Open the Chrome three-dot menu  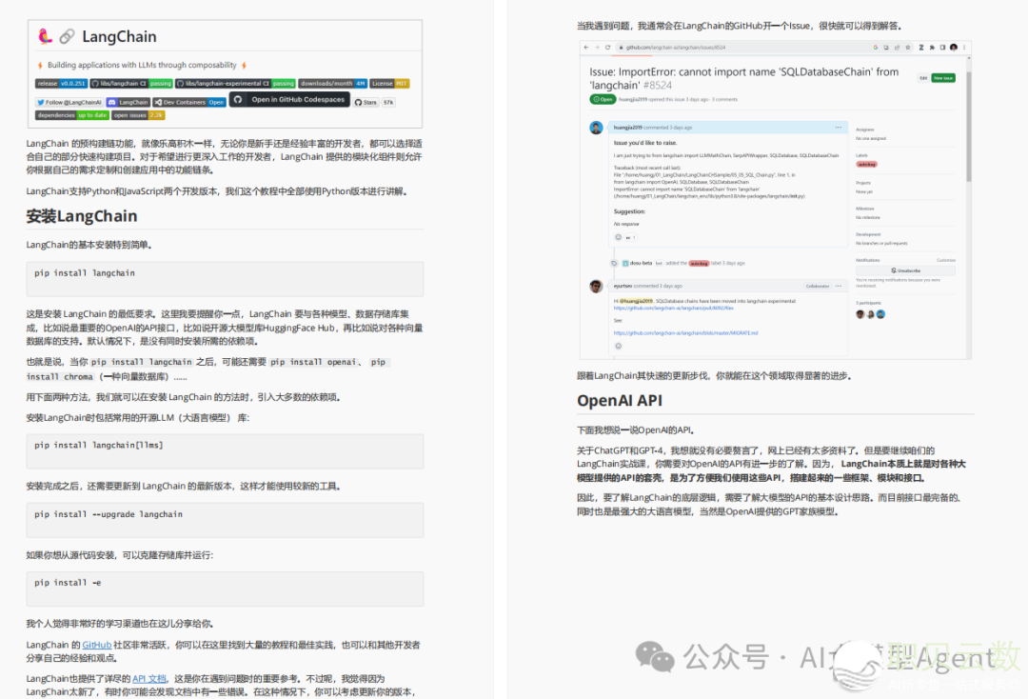coord(966,48)
